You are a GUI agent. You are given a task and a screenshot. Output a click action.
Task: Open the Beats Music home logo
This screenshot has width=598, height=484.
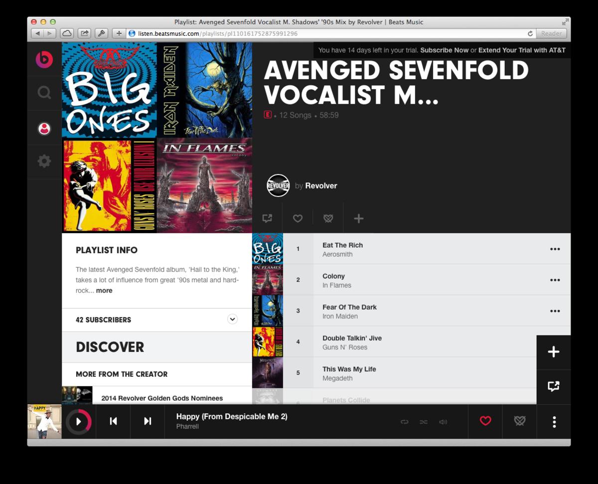[x=44, y=59]
